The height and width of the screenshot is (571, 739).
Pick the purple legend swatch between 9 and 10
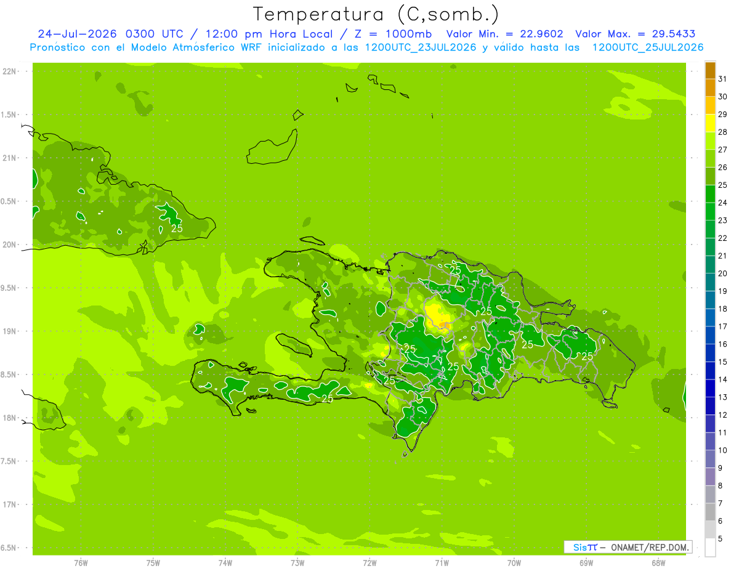[x=710, y=459]
